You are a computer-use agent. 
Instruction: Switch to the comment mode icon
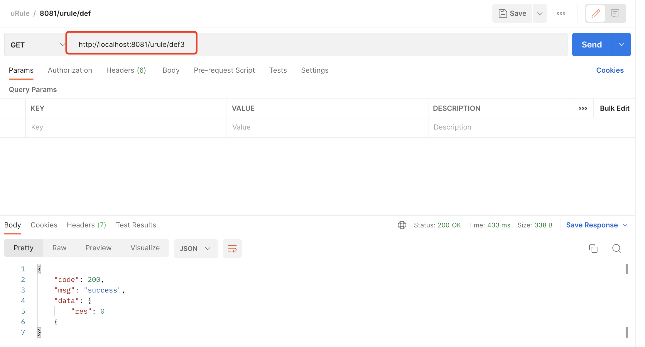coord(615,13)
